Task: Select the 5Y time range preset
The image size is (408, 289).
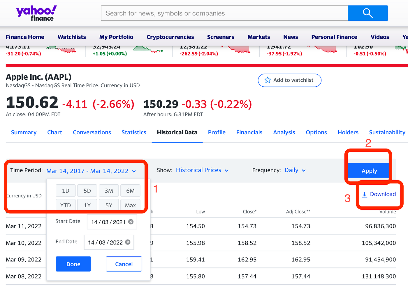Action: click(x=109, y=205)
